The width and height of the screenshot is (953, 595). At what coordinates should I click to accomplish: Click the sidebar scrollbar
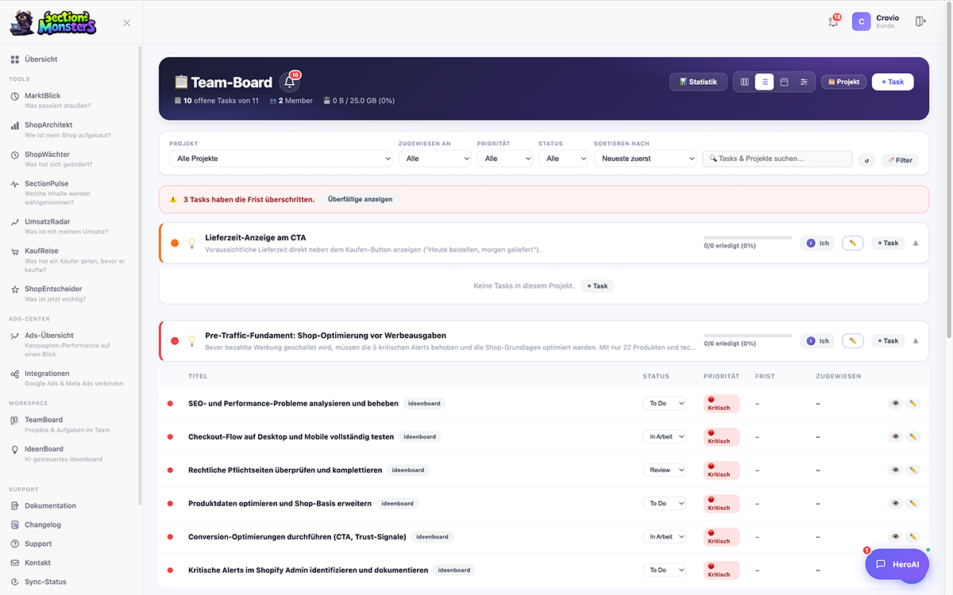click(141, 274)
